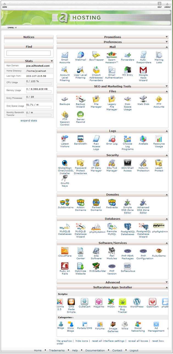This screenshot has width=173, height=354.
Task: Collapse the Security section
Action: [167, 155]
